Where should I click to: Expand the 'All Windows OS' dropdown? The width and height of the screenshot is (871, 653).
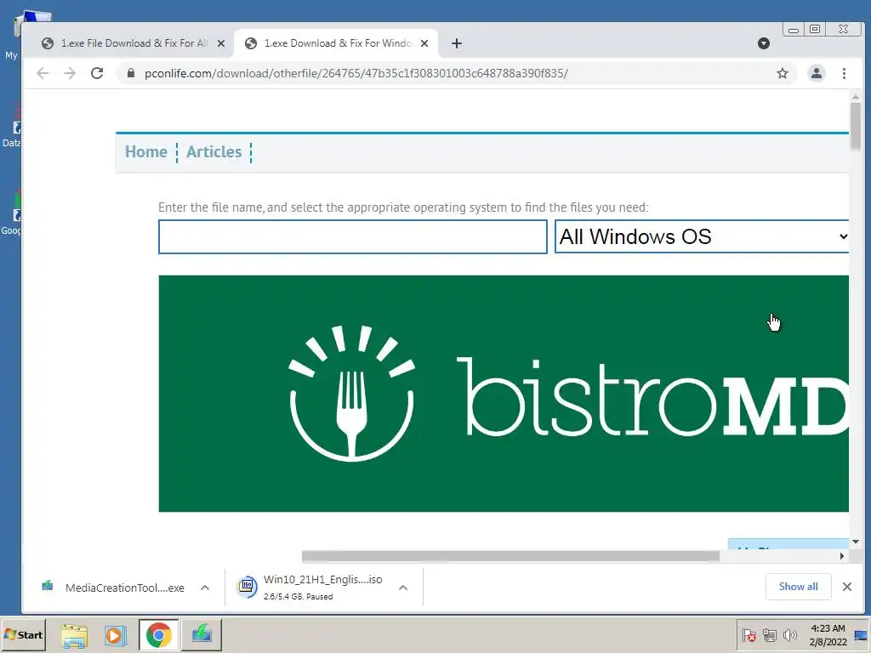point(702,236)
